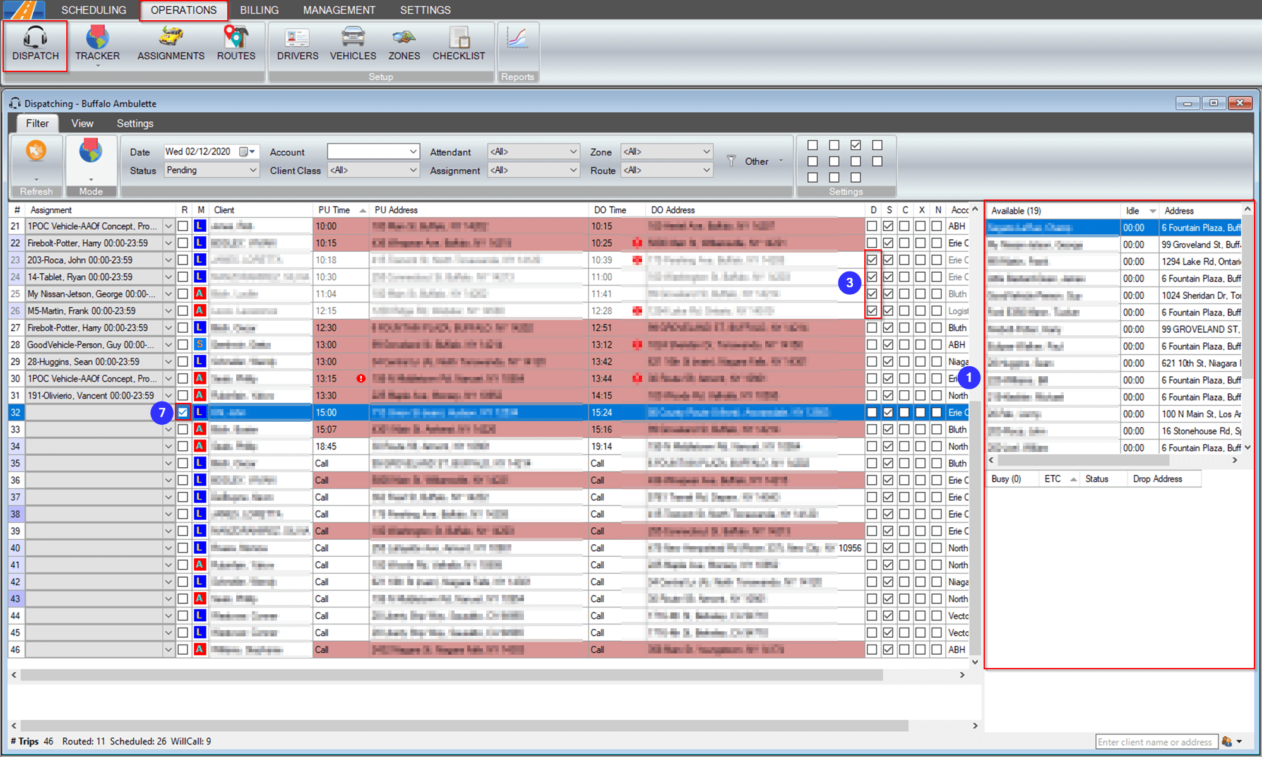Open the Drivers setup
The image size is (1262, 757).
(x=296, y=44)
